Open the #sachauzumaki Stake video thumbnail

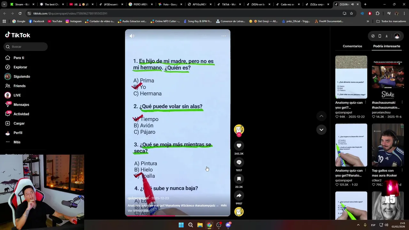(x=388, y=77)
